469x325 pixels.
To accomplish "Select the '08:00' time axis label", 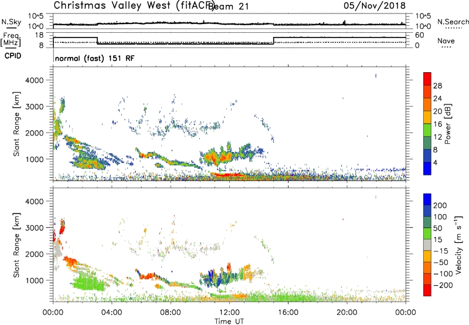I will 170,313.
